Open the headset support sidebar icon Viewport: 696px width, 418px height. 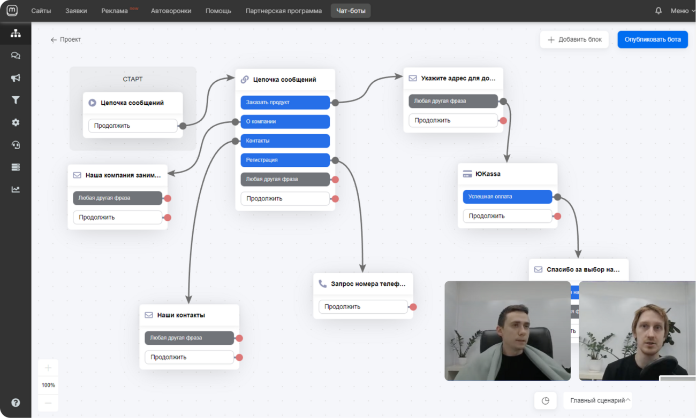pos(16,145)
